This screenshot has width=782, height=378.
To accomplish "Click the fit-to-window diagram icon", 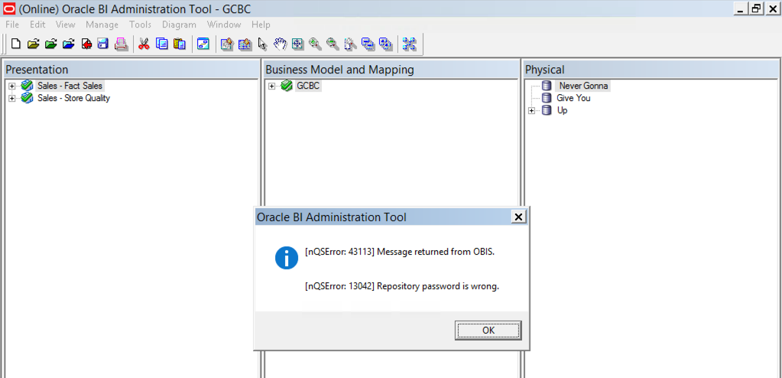I will point(297,44).
